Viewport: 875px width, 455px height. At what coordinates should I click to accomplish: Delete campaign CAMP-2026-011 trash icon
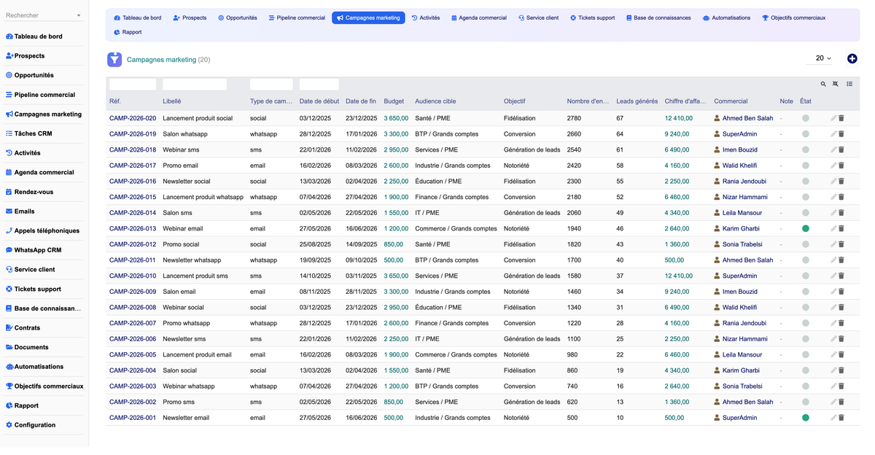pos(841,260)
